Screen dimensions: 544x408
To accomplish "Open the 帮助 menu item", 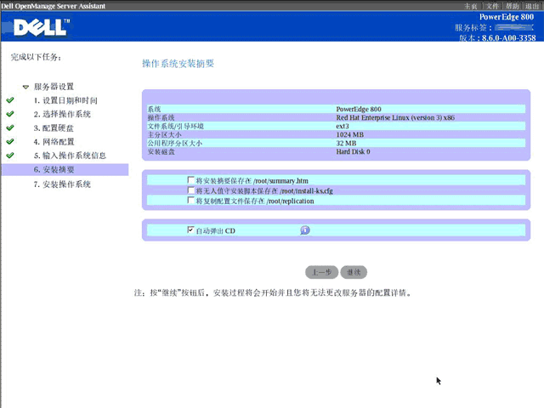I will 512,6.
